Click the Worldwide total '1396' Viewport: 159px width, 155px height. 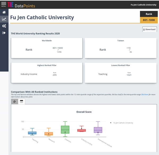(x=59, y=52)
